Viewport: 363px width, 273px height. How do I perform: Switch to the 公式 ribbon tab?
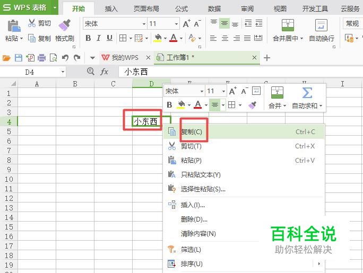pyautogui.click(x=181, y=9)
